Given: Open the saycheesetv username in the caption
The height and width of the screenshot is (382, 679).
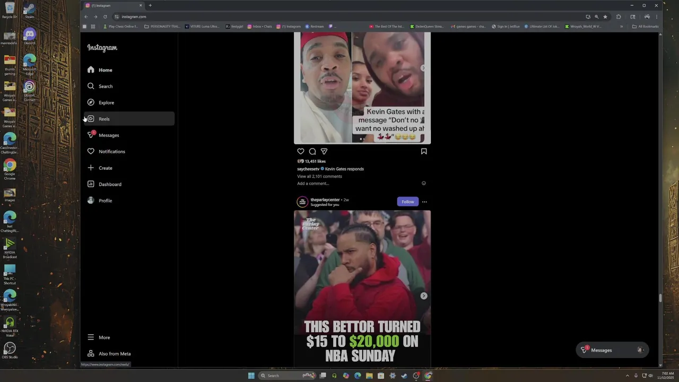Looking at the screenshot, I should coord(308,169).
